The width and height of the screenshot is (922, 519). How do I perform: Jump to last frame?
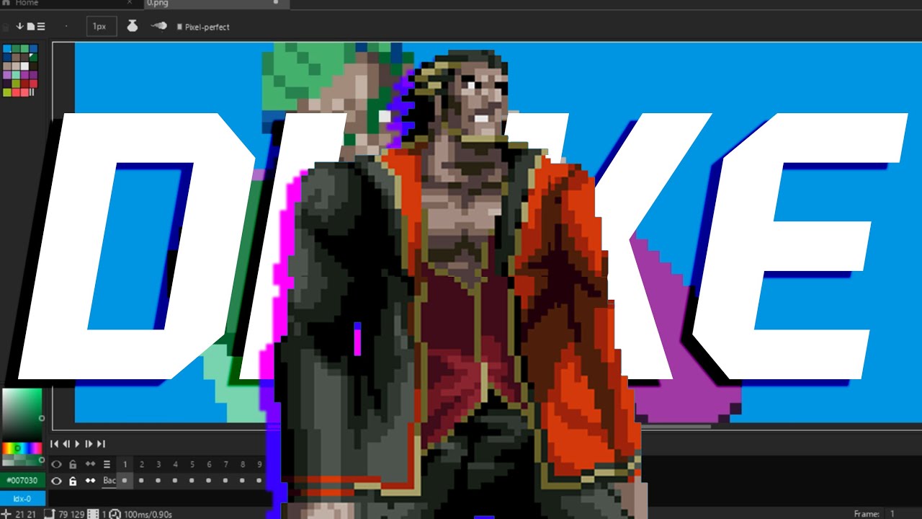coord(101,443)
